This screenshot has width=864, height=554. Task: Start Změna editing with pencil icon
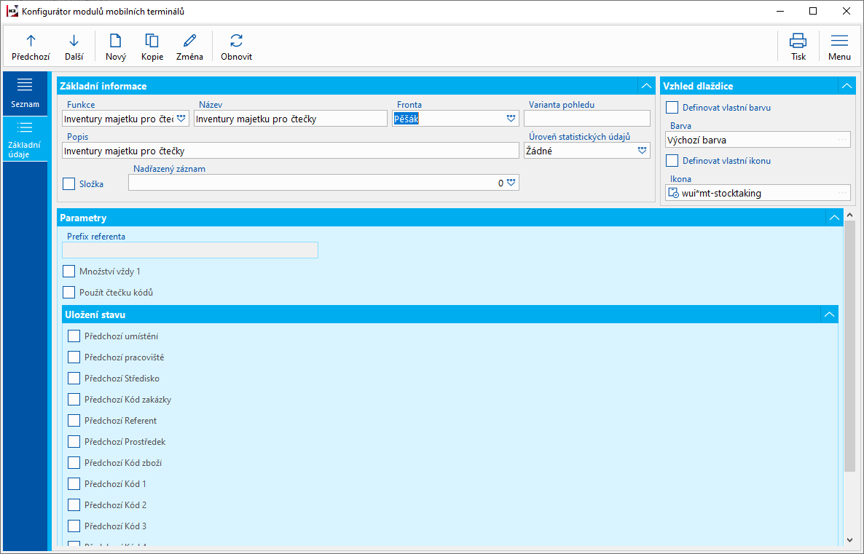tap(189, 47)
